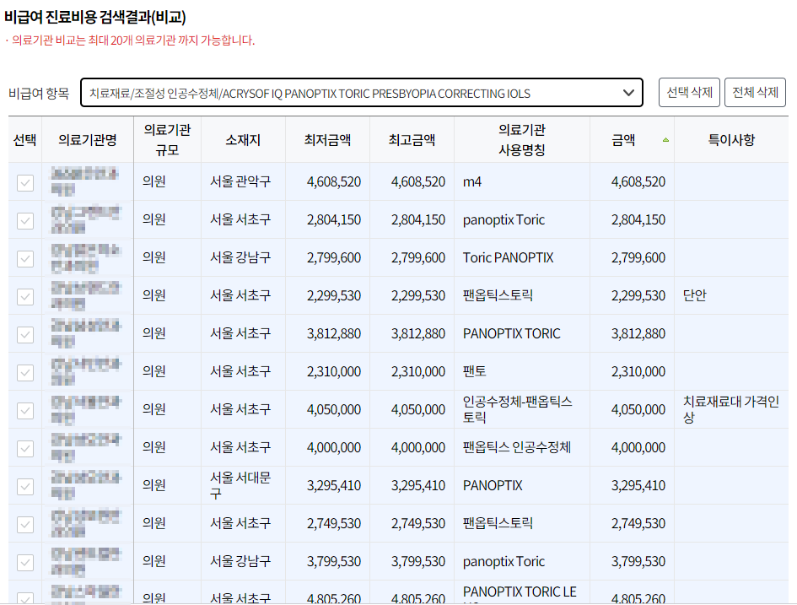Image resolution: width=797 pixels, height=605 pixels.
Task: Click the 2,799,600 amount in 금액 column
Action: (638, 257)
